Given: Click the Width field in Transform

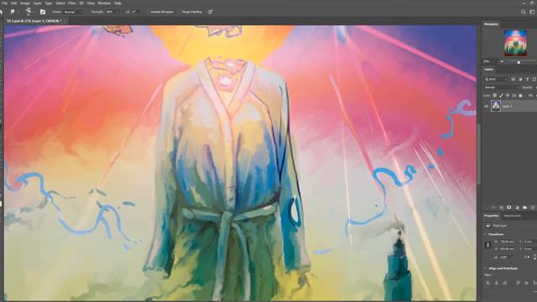Looking at the screenshot, I should (x=507, y=242).
